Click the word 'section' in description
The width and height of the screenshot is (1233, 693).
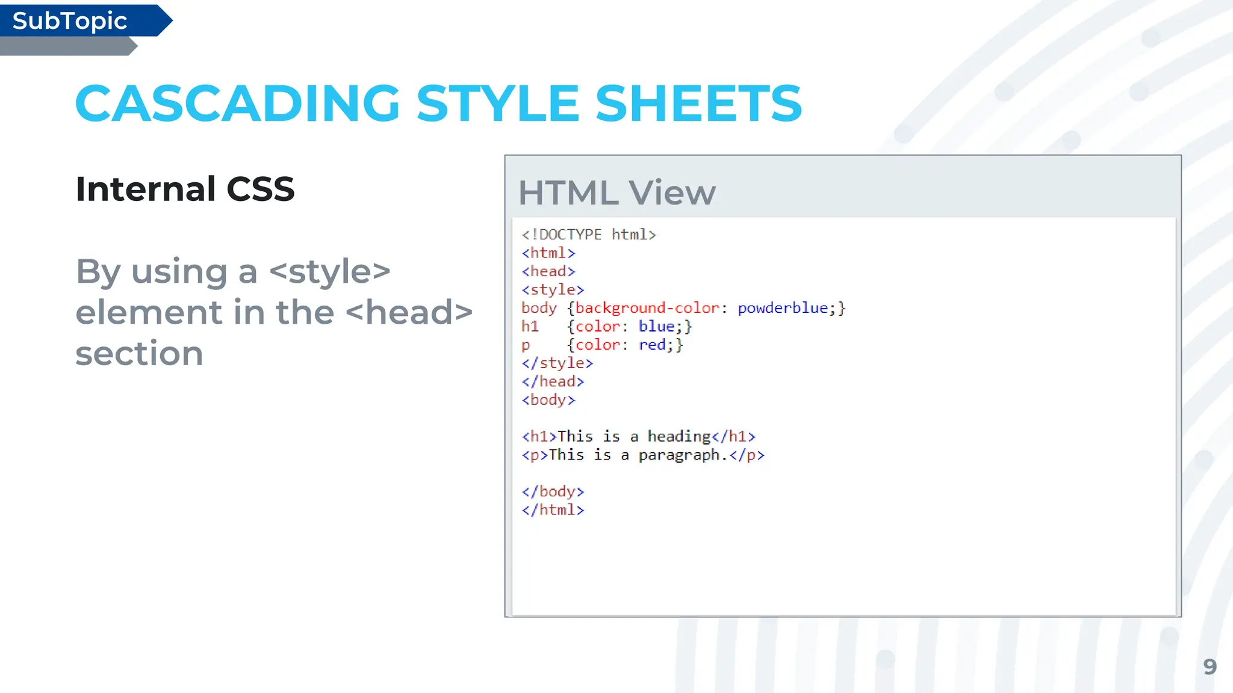pyautogui.click(x=139, y=353)
